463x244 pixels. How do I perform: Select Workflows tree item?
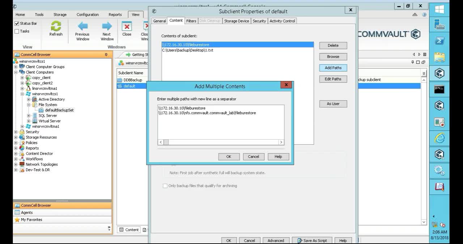(x=34, y=159)
